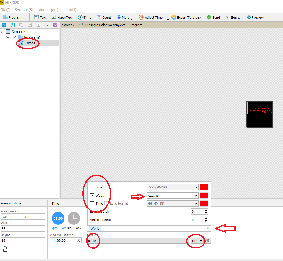Open the Adjust Time tool
Viewport: 283px width, 261px height.
pos(141,17)
